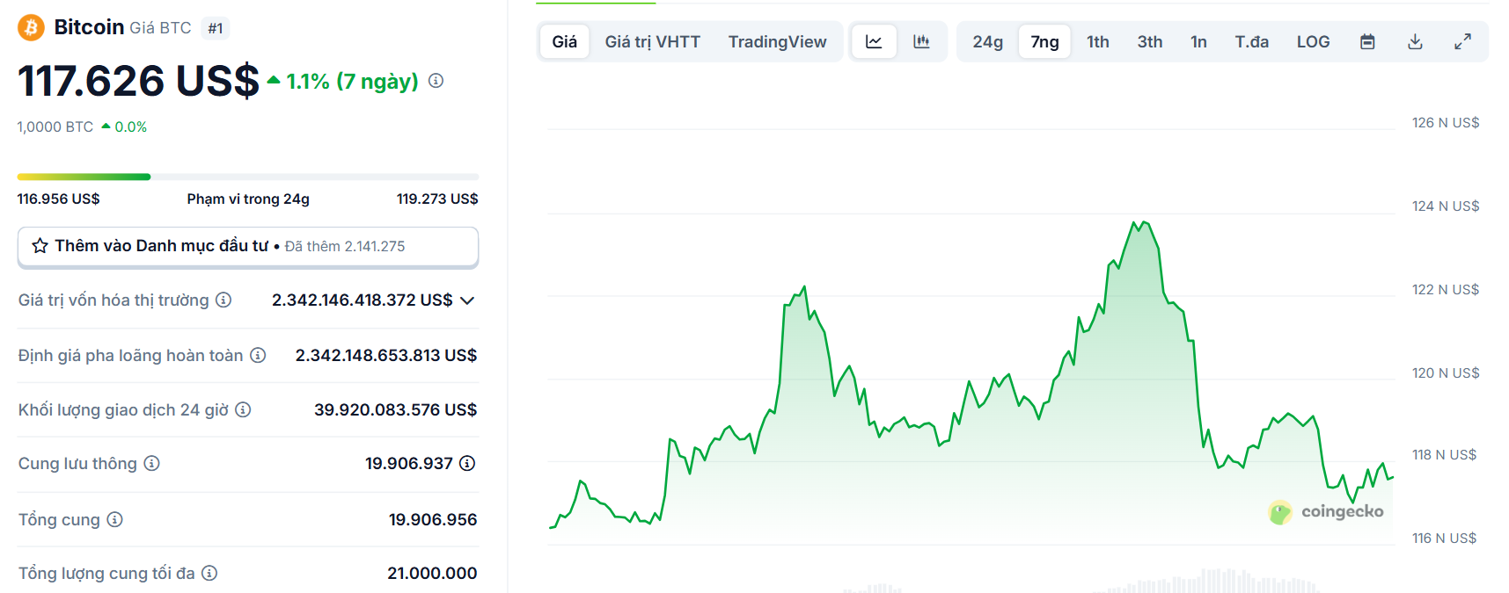Select T.đa maximum time range
The height and width of the screenshot is (593, 1509).
click(1251, 41)
